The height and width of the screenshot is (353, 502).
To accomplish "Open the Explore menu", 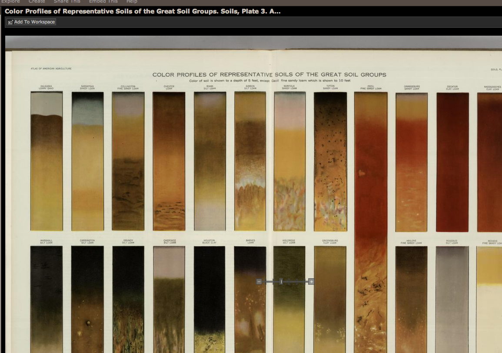I will pyautogui.click(x=10, y=2).
